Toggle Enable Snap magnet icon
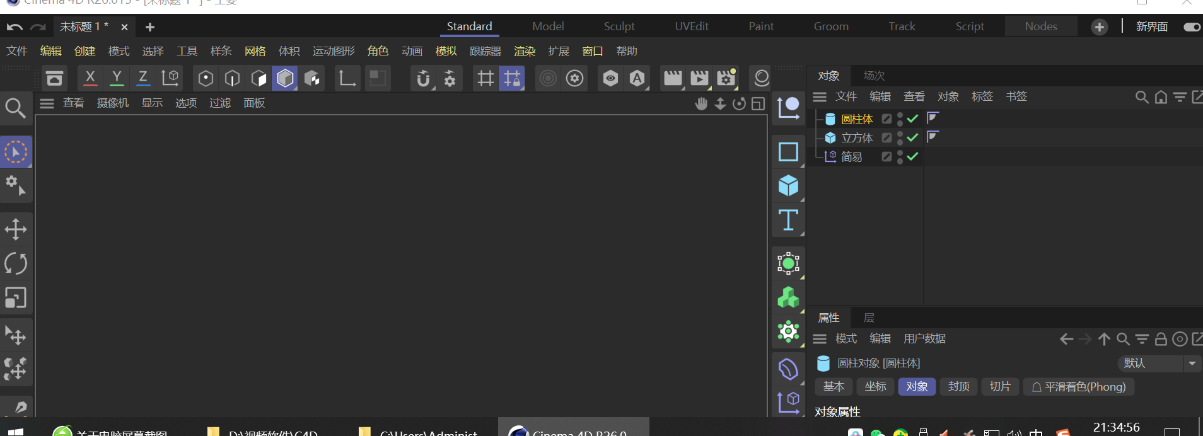Viewport: 1203px width, 436px height. [x=423, y=78]
